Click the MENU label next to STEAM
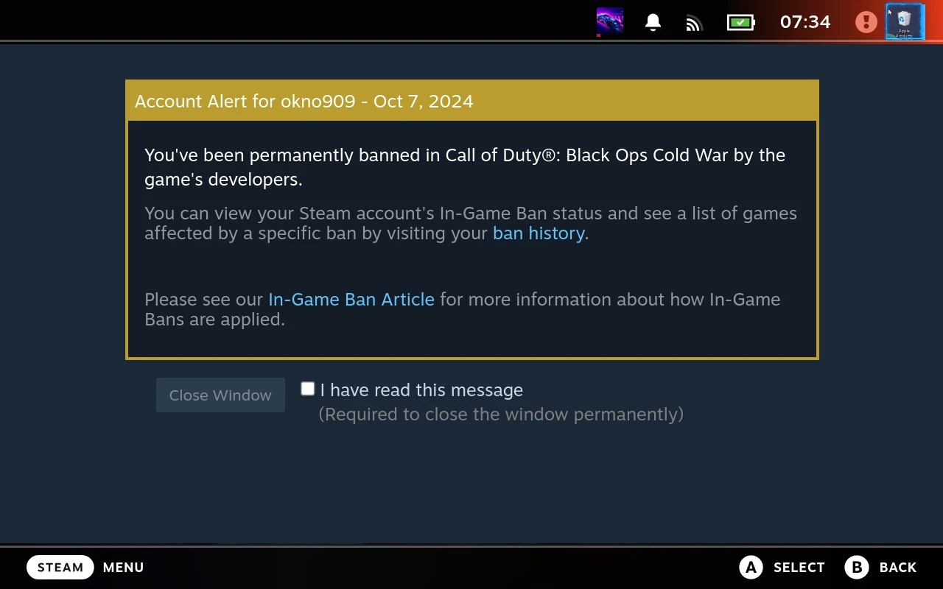943x589 pixels. [x=123, y=568]
